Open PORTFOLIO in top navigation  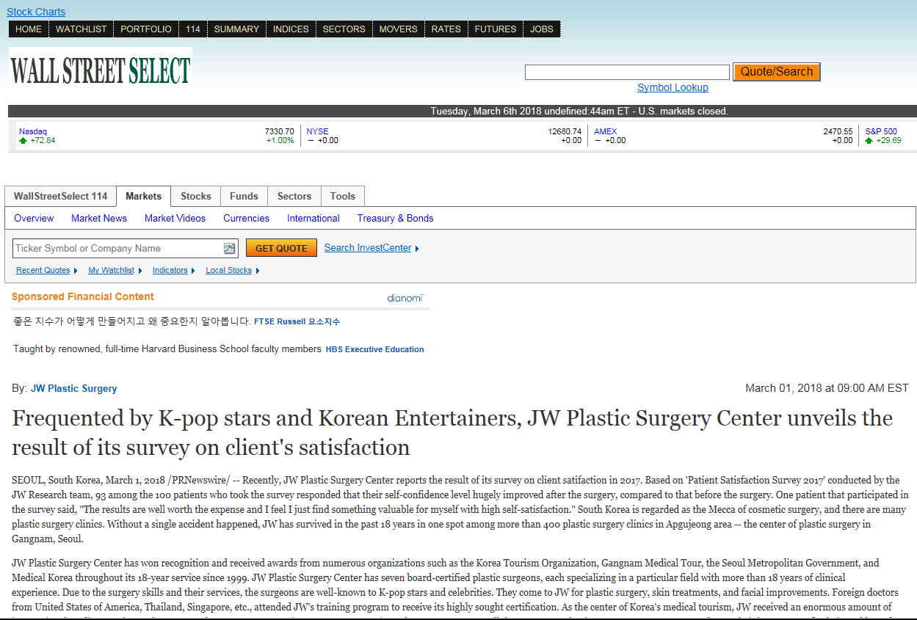point(146,29)
